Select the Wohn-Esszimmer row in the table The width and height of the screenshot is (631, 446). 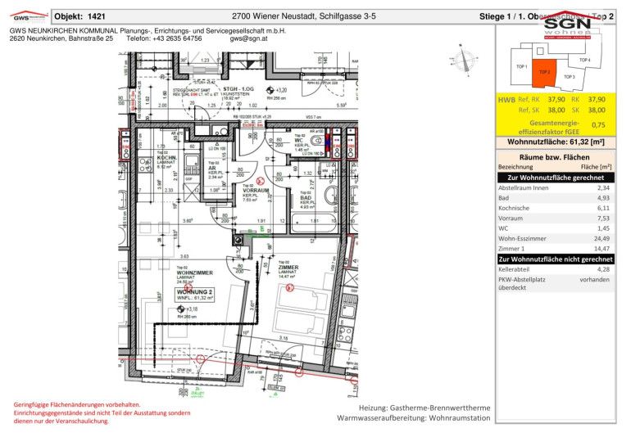pos(556,238)
